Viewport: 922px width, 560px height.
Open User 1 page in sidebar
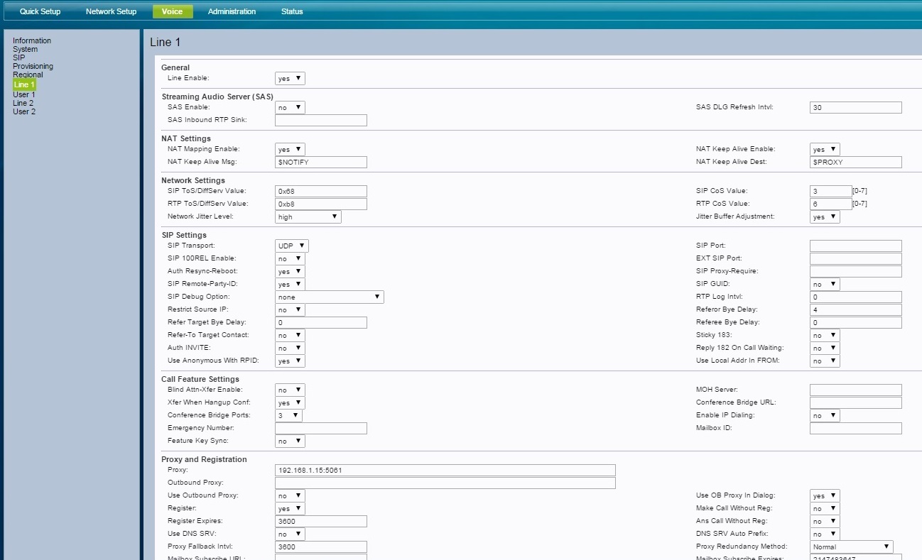click(23, 94)
